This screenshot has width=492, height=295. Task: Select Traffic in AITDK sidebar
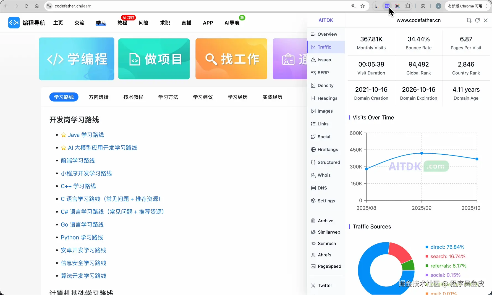(326, 47)
